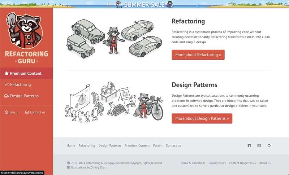Open the Facebook icon in footer
289x175 pixels.
pyautogui.click(x=249, y=145)
